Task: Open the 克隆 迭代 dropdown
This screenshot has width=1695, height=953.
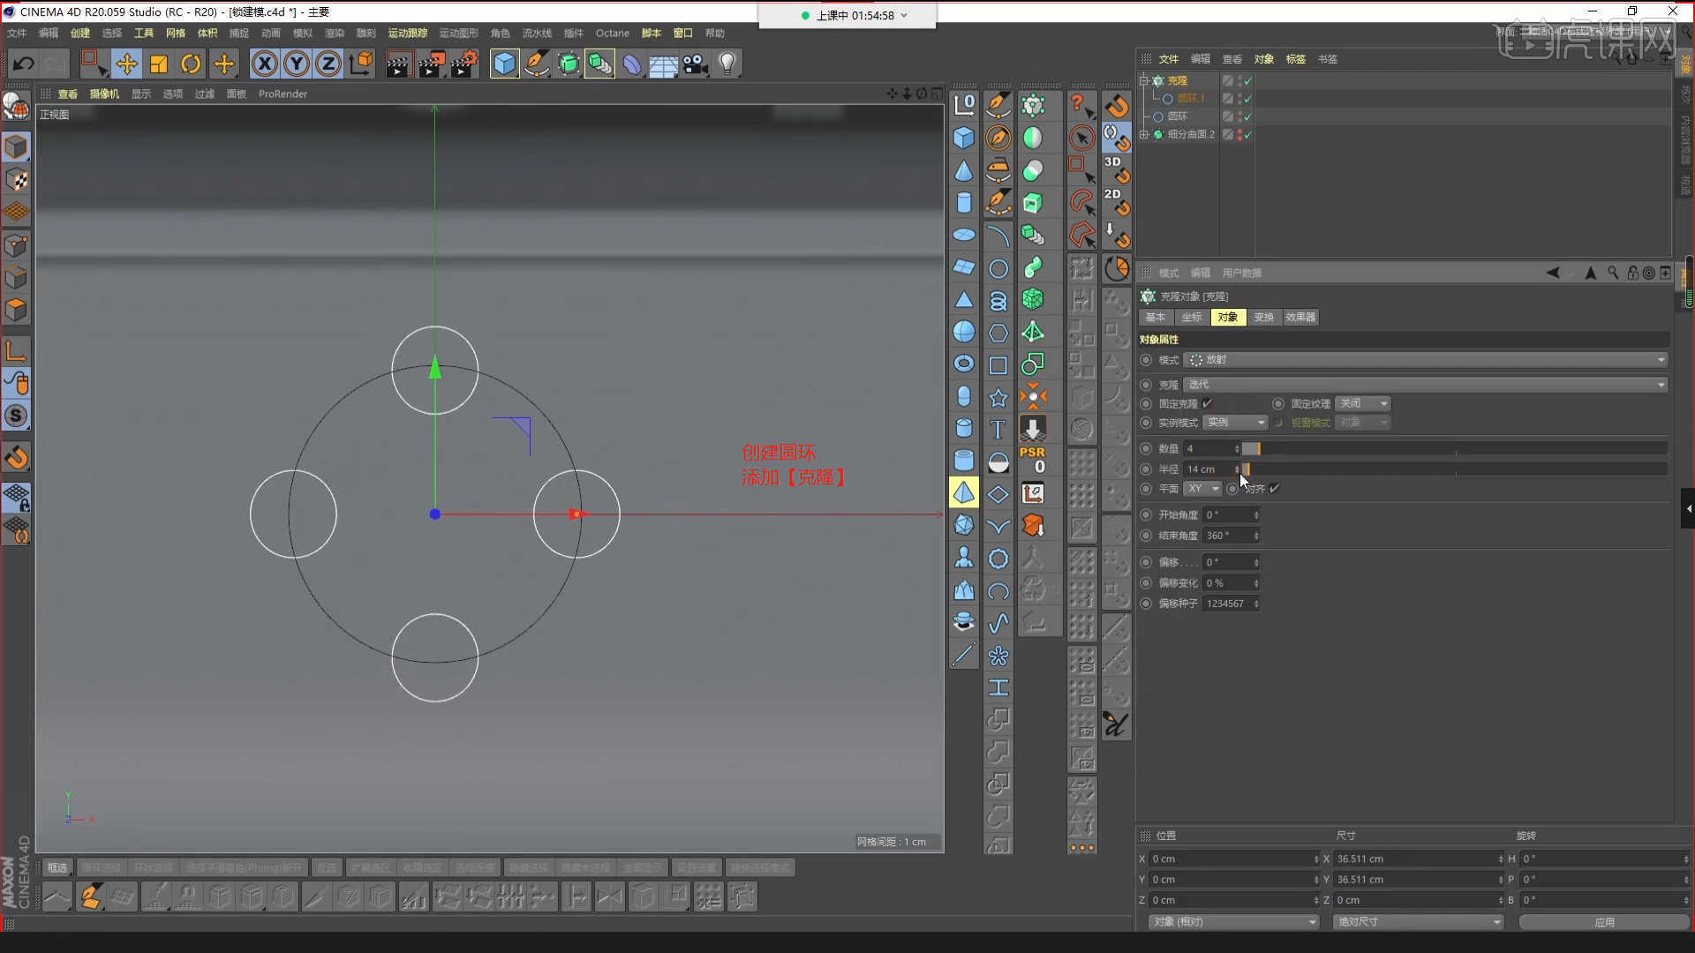Action: coord(1425,384)
